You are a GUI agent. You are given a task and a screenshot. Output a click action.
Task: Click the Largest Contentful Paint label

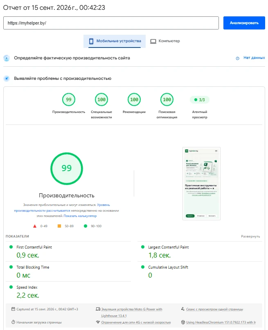(168, 247)
